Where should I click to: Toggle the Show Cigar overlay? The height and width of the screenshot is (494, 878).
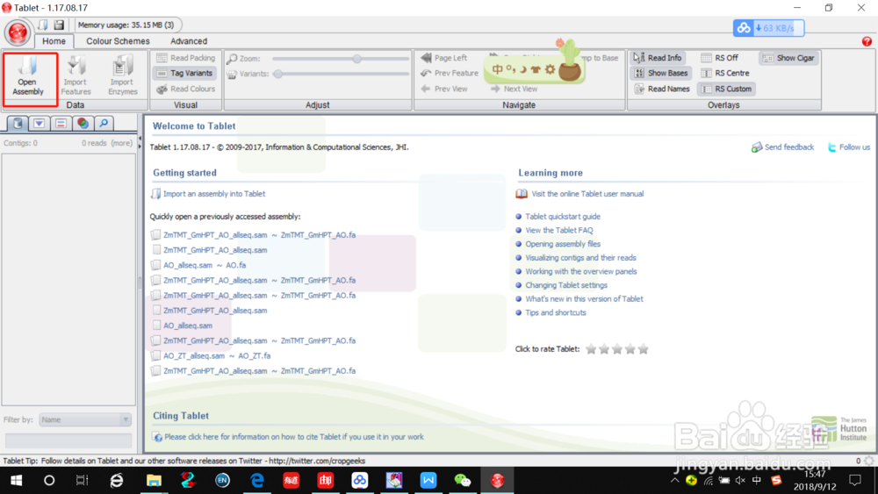click(788, 58)
